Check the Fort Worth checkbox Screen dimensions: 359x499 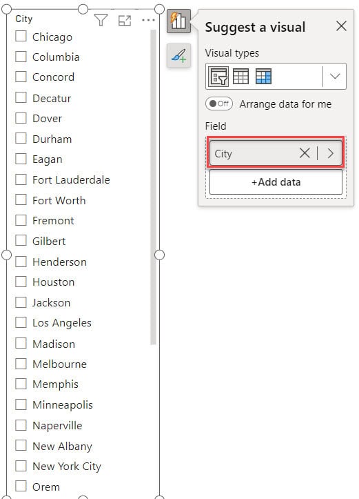(21, 199)
